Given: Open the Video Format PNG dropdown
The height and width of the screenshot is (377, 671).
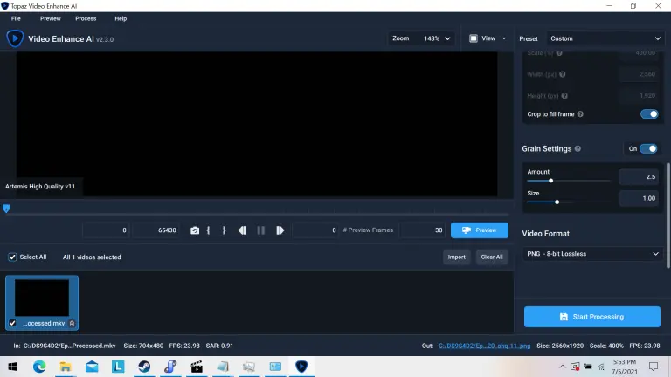Looking at the screenshot, I should tap(592, 254).
